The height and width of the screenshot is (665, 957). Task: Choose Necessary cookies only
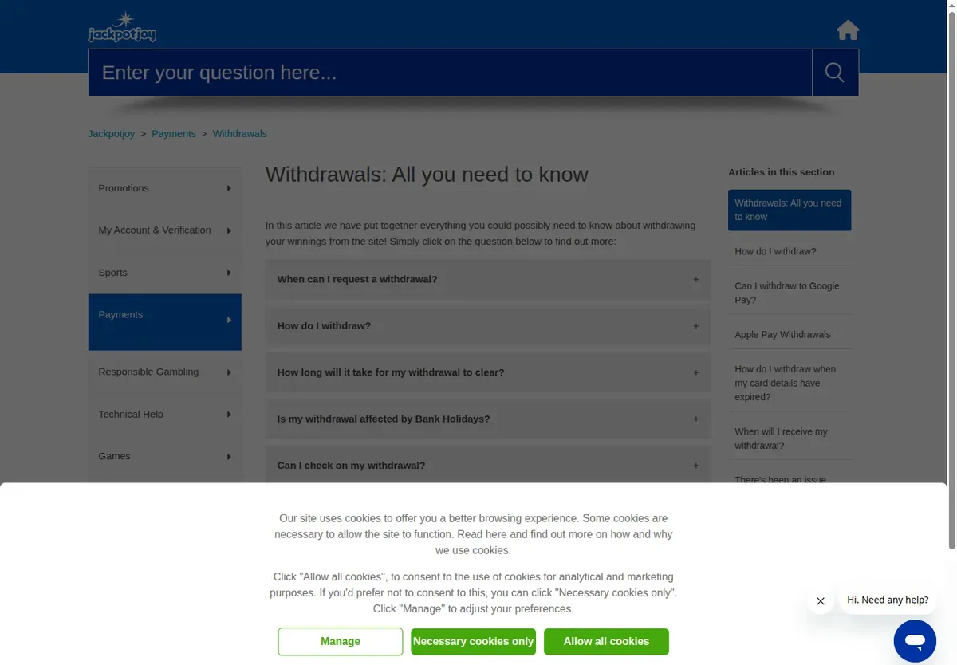(474, 642)
